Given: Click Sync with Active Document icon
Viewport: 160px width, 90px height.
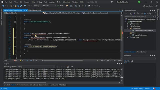Looking at the screenshot, I should click(142, 13).
